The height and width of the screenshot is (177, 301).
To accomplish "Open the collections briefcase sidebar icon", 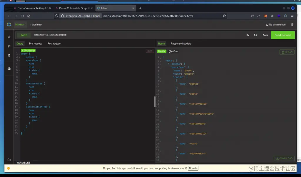I will [x=9, y=69].
